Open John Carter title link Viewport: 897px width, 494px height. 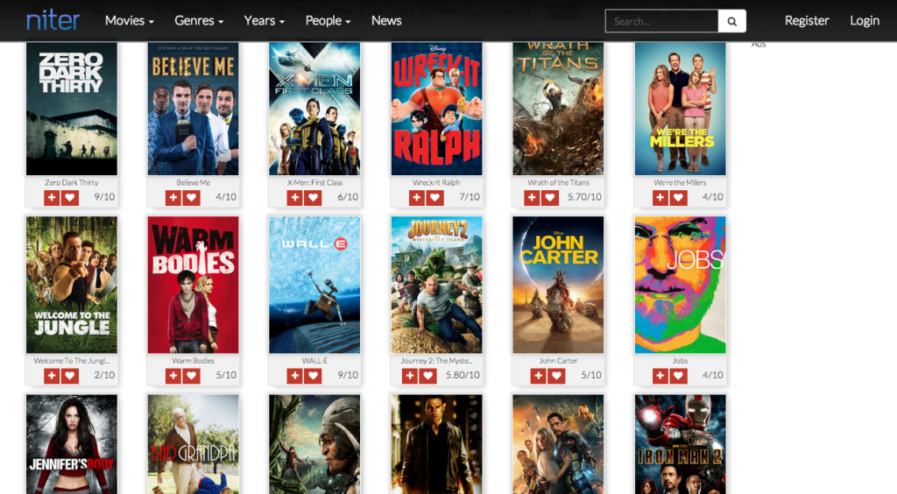558,362
